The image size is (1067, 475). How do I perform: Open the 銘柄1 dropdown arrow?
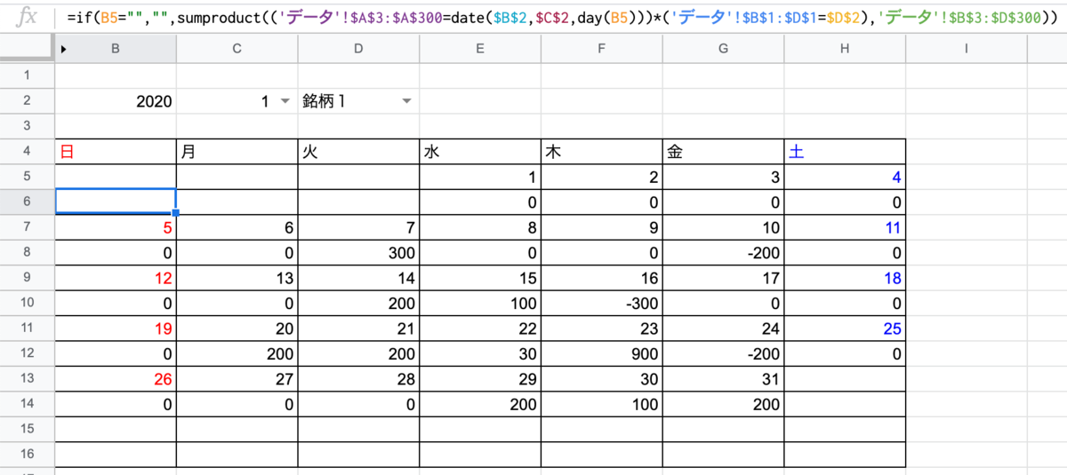click(406, 101)
